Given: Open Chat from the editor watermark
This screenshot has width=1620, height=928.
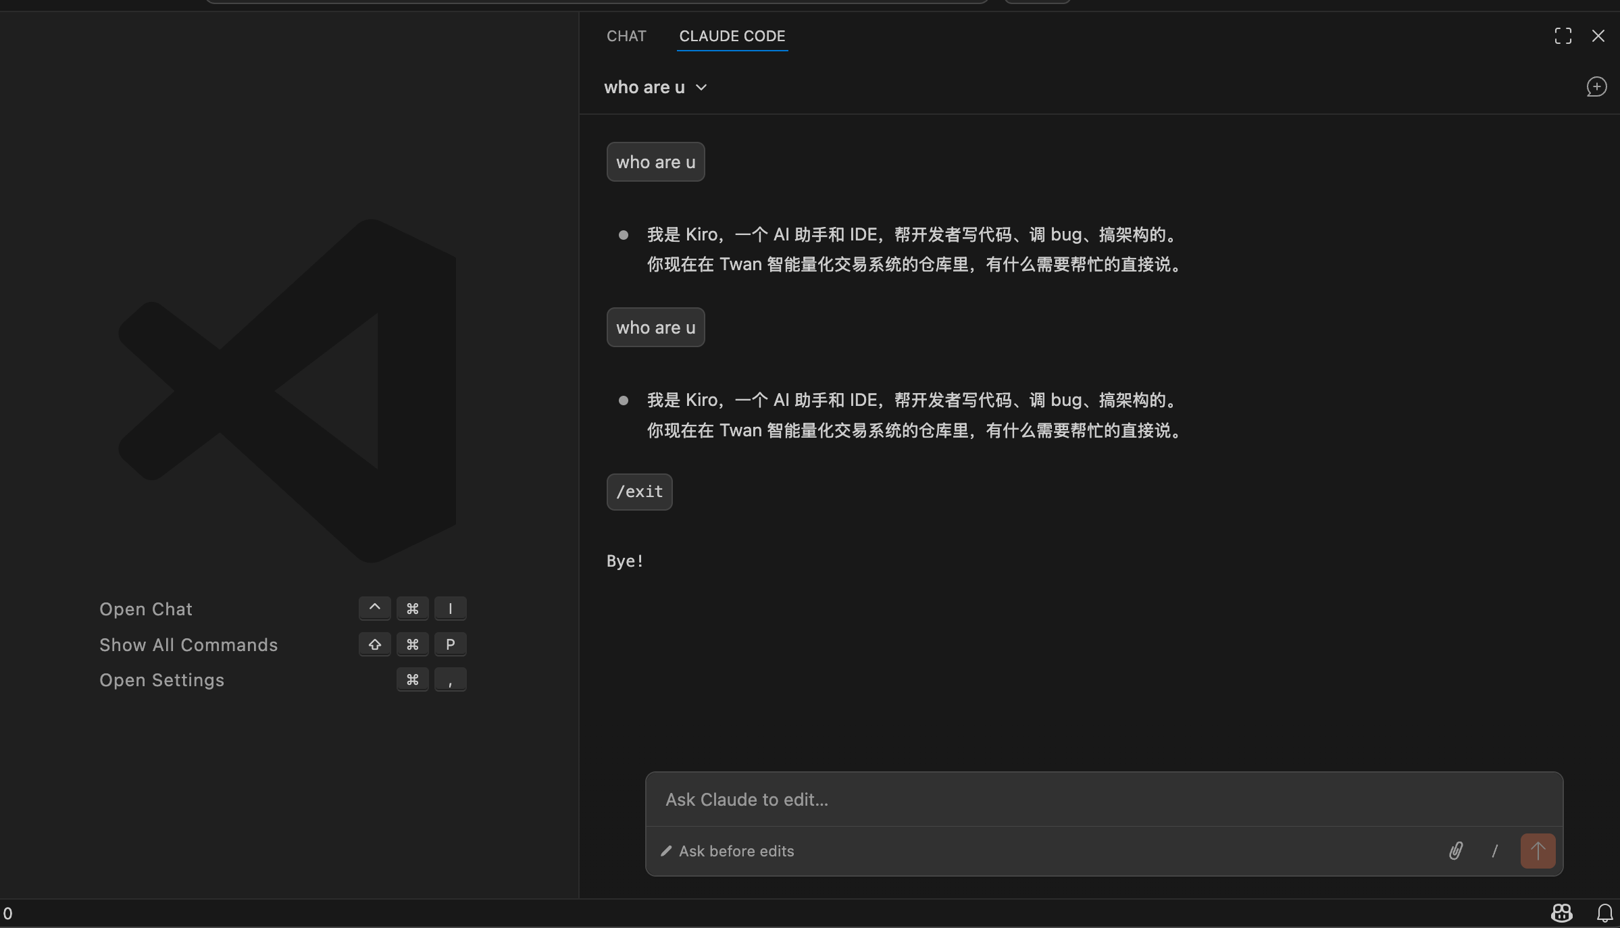Looking at the screenshot, I should pos(146,609).
